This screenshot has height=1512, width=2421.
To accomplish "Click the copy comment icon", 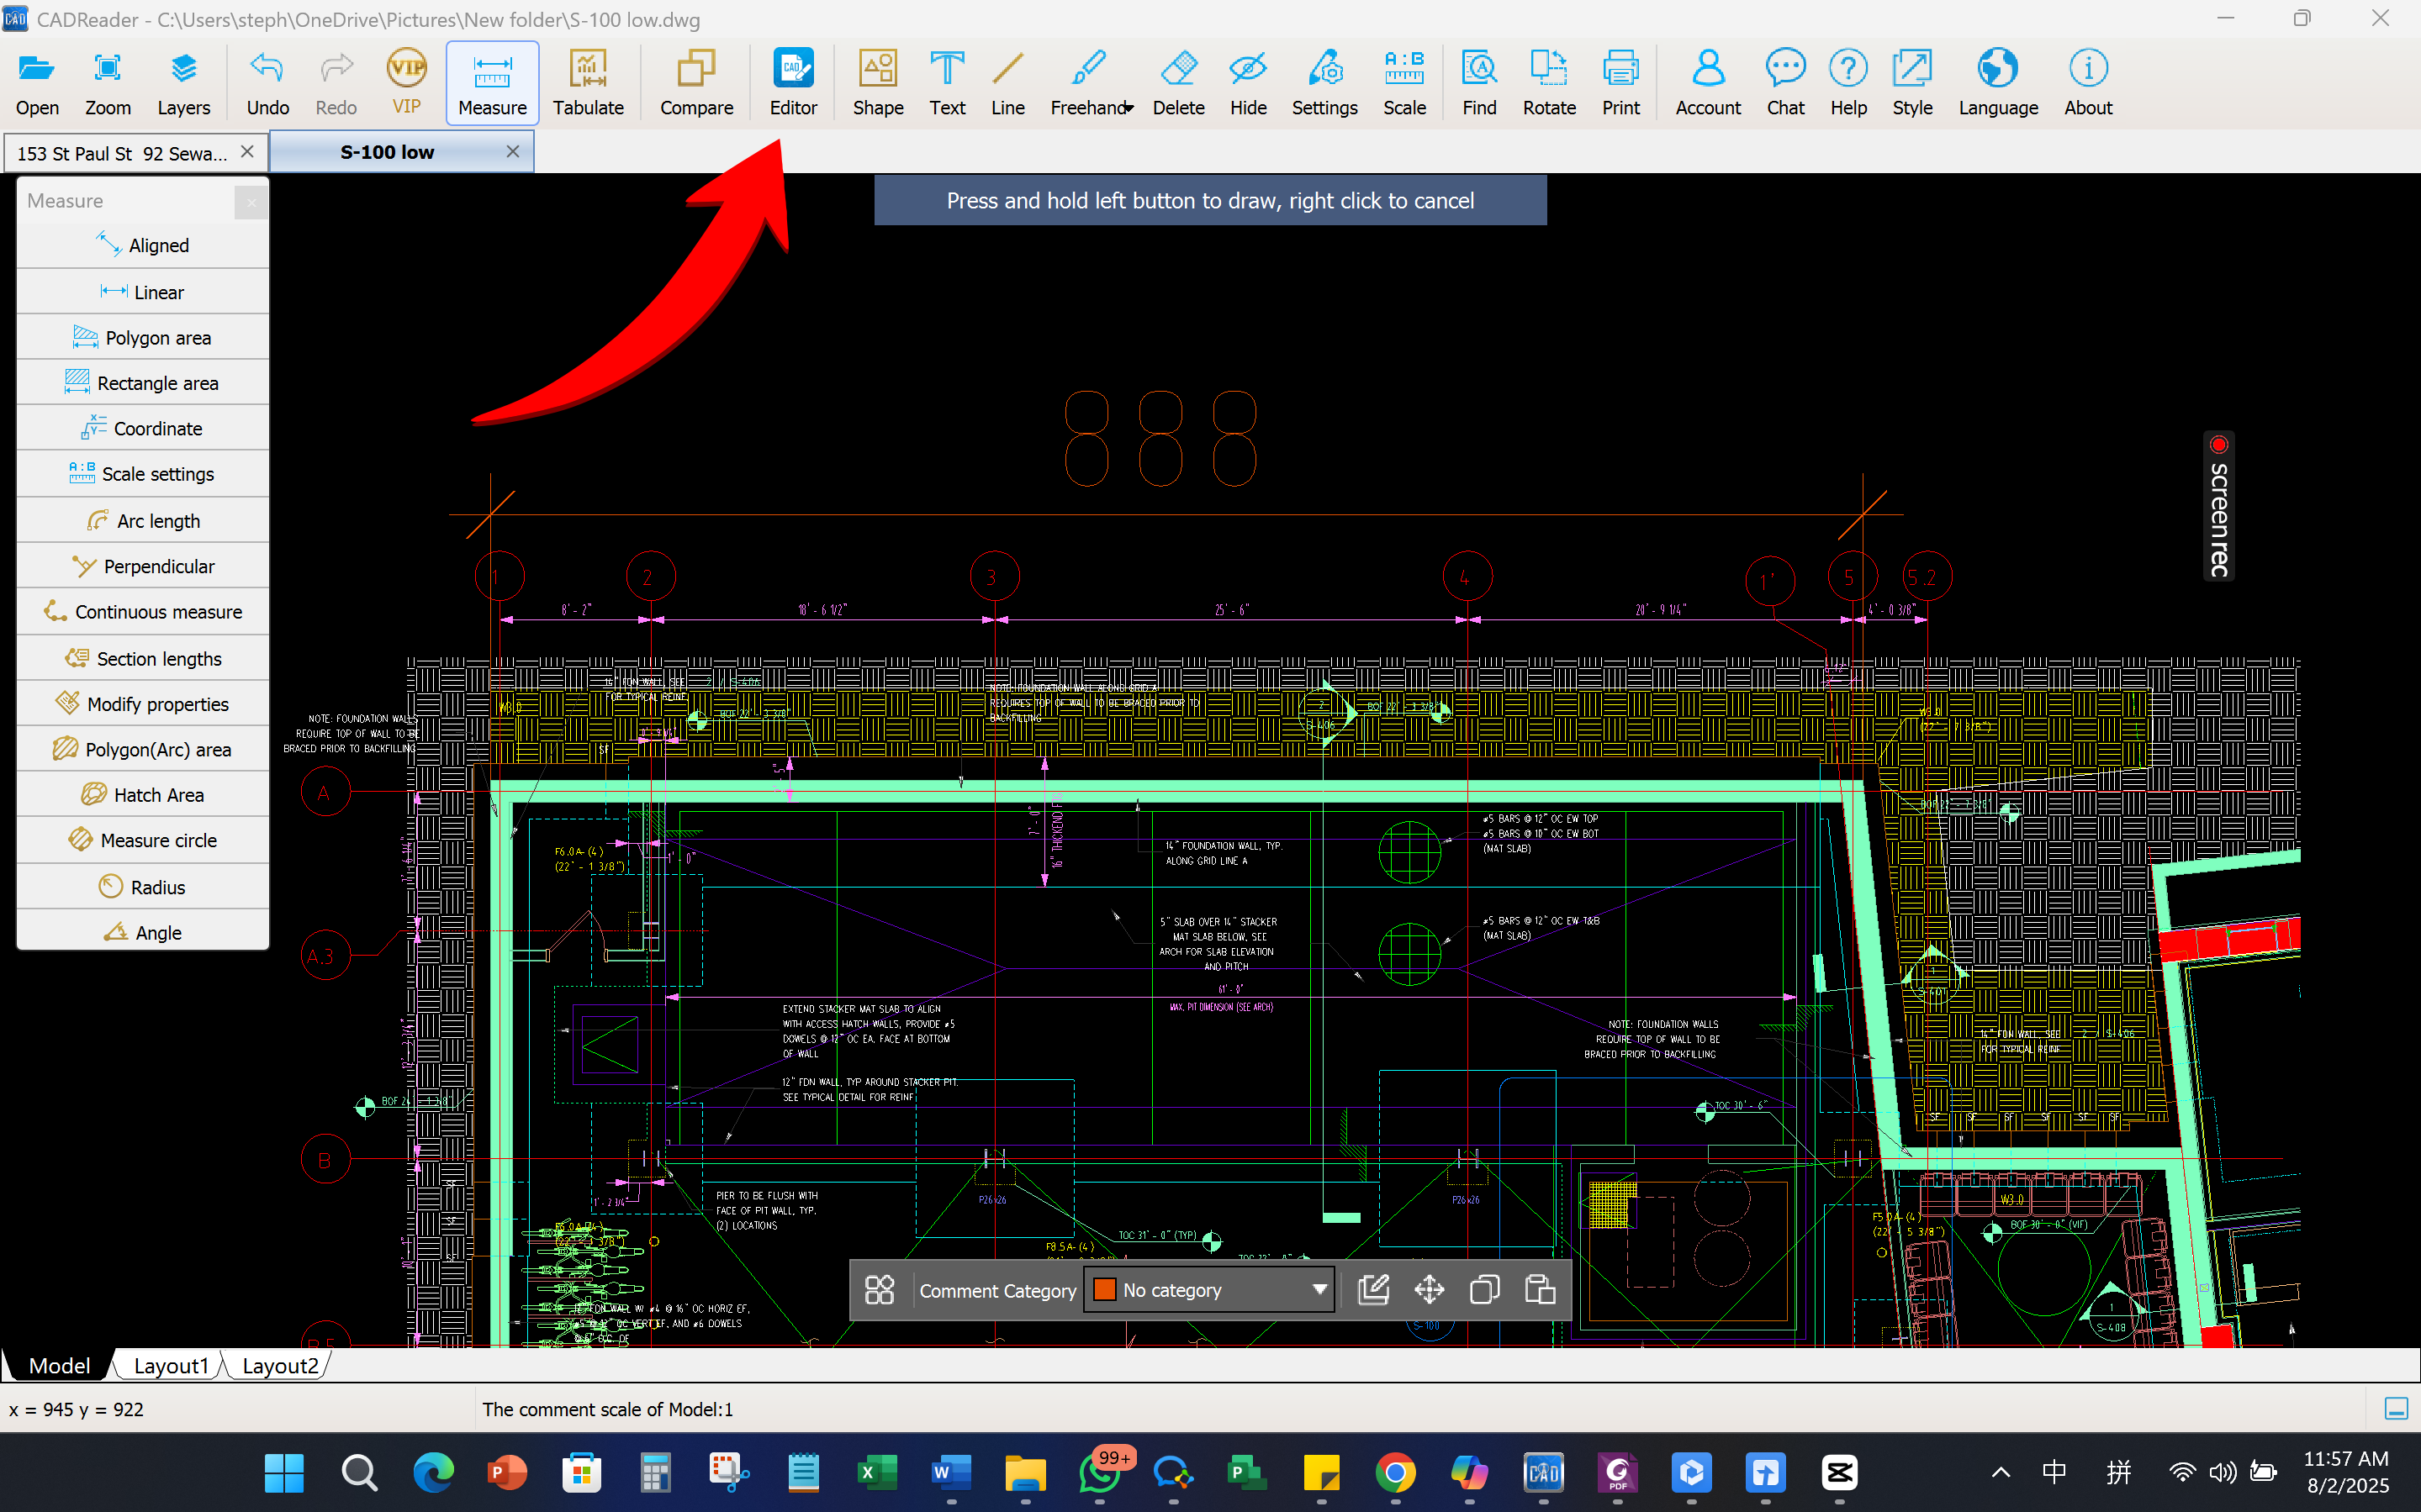I will pyautogui.click(x=1483, y=1290).
